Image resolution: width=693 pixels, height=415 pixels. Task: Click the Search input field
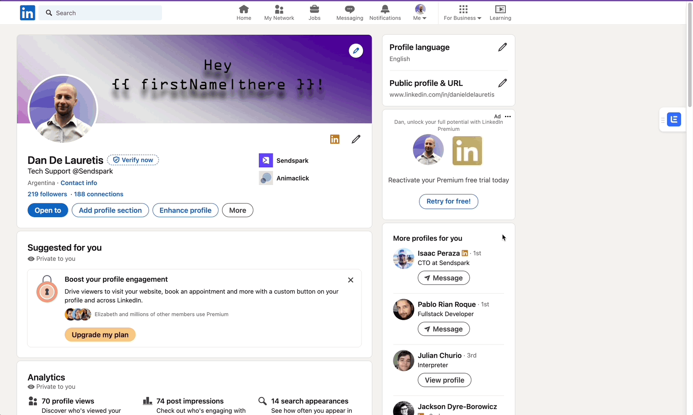(x=100, y=13)
